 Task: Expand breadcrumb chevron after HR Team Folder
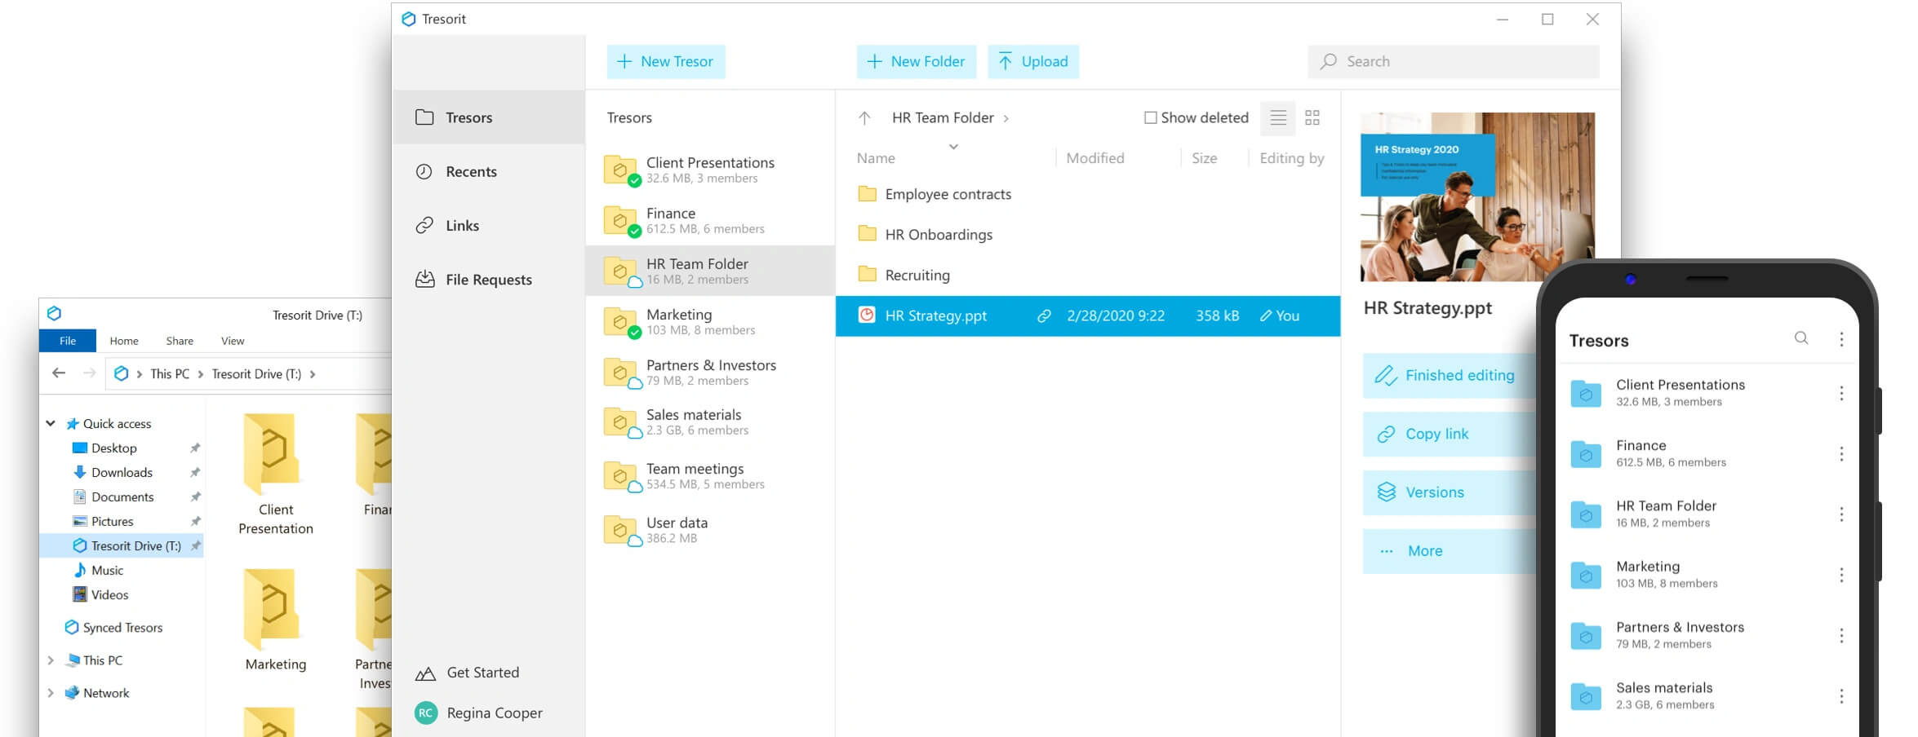(1006, 119)
